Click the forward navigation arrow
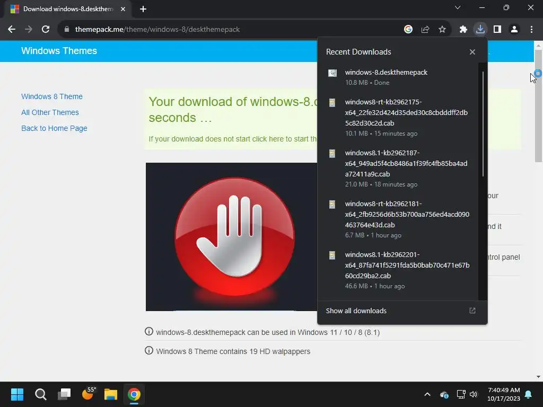 (x=29, y=30)
